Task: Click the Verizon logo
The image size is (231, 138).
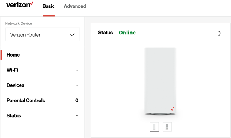Action: pos(20,4)
